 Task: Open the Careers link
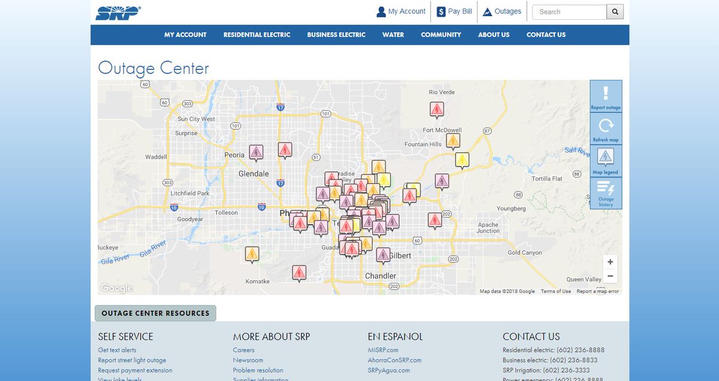(244, 350)
